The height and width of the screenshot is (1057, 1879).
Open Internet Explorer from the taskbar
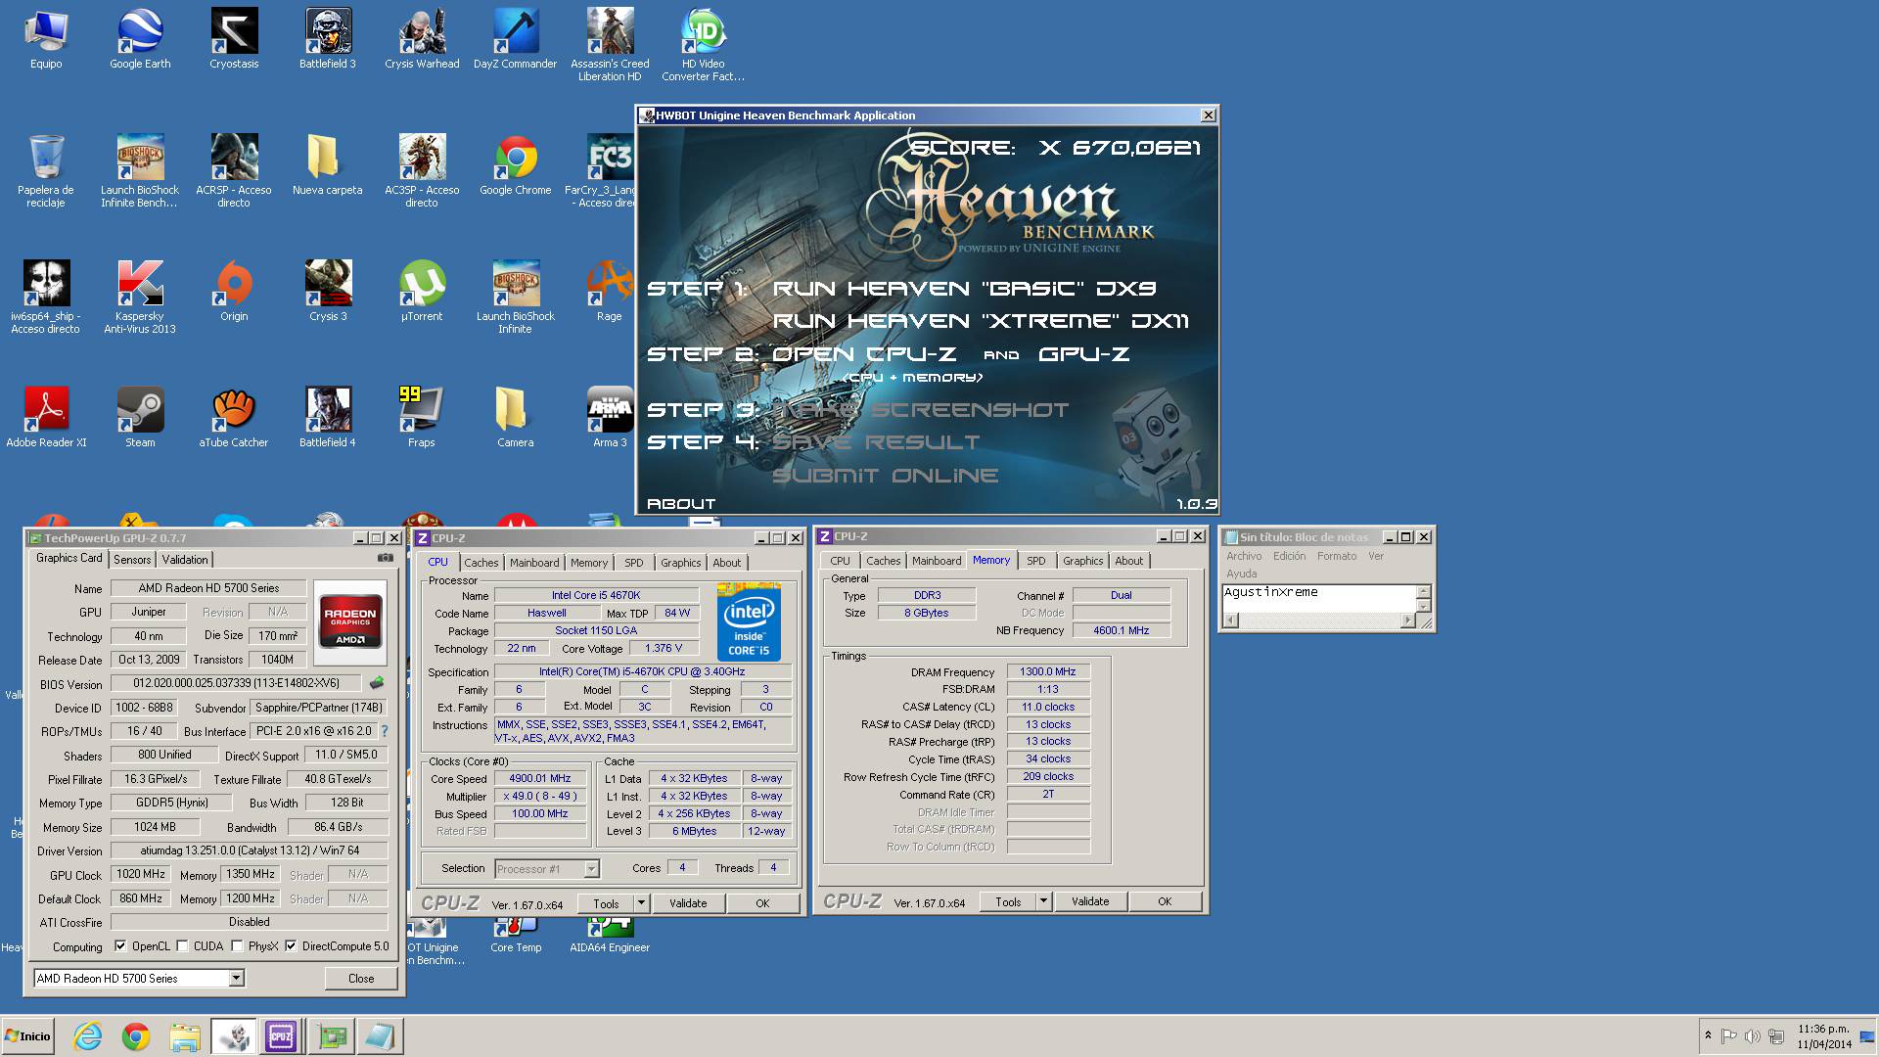(x=88, y=1036)
